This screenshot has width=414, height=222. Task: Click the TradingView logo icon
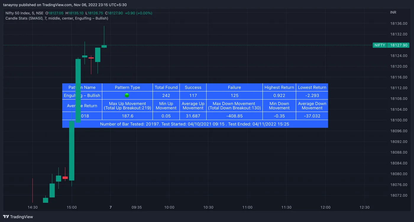pos(6,217)
